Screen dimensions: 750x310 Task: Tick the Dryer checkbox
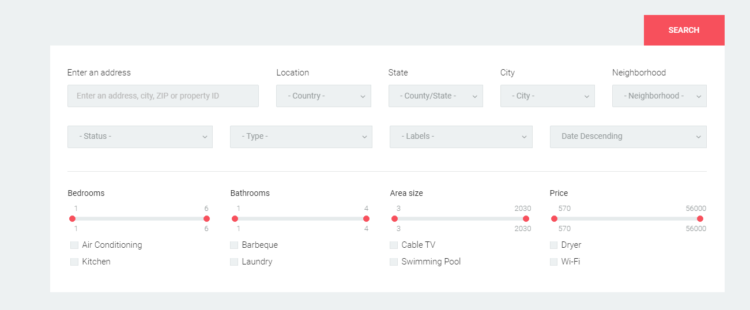pyautogui.click(x=553, y=245)
